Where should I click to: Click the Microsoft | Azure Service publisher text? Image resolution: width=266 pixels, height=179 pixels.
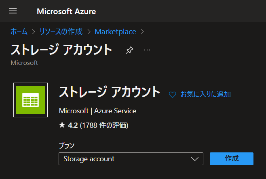(97, 111)
